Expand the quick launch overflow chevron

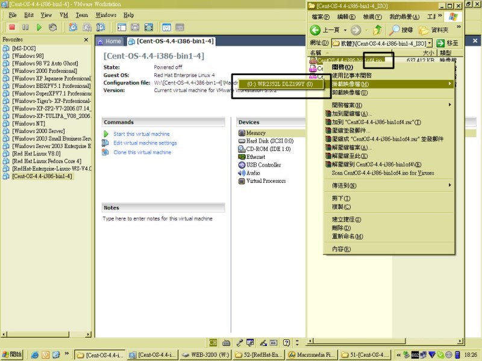click(66, 354)
